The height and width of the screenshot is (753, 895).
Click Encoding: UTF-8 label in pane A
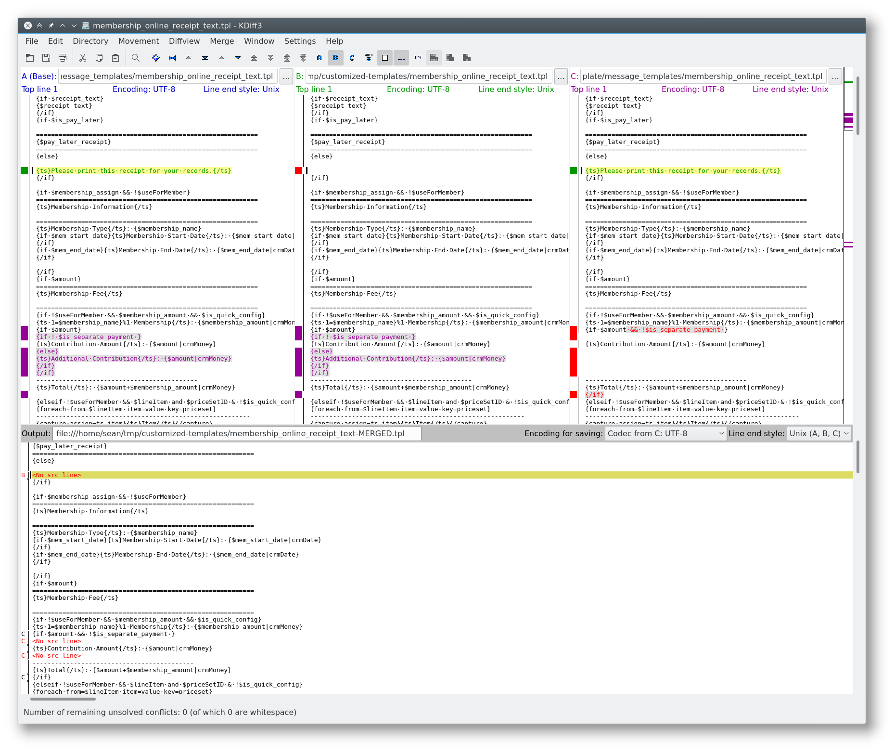pyautogui.click(x=144, y=89)
